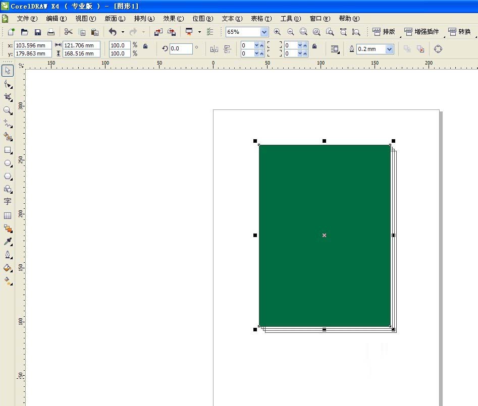Convert the rectangle to curves
The width and height of the screenshot is (478, 406).
438,49
